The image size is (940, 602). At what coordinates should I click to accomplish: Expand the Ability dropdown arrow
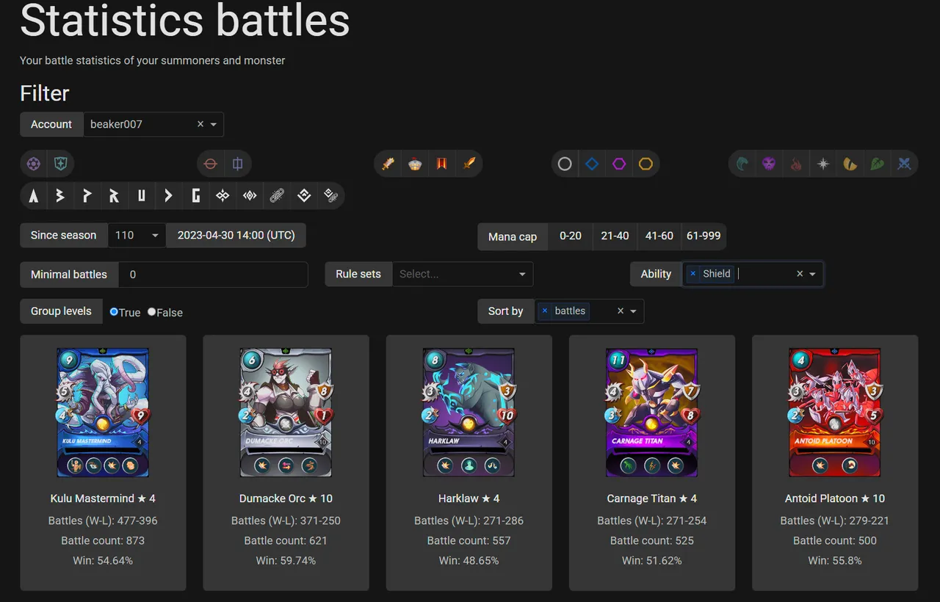point(813,274)
